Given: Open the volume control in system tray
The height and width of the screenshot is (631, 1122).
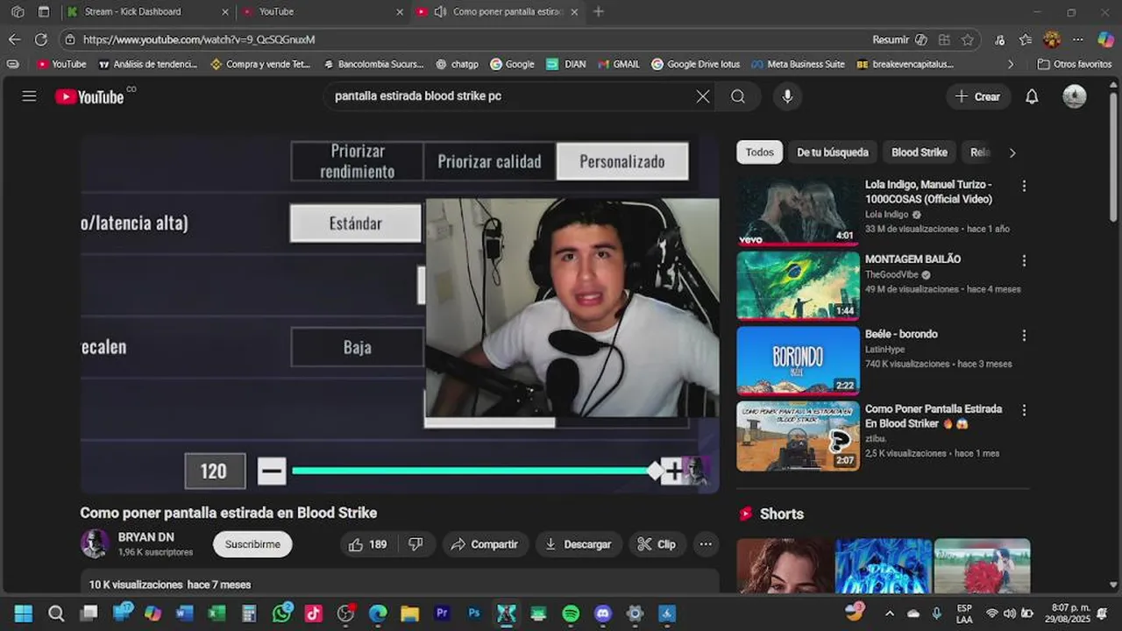Looking at the screenshot, I should click(1009, 613).
